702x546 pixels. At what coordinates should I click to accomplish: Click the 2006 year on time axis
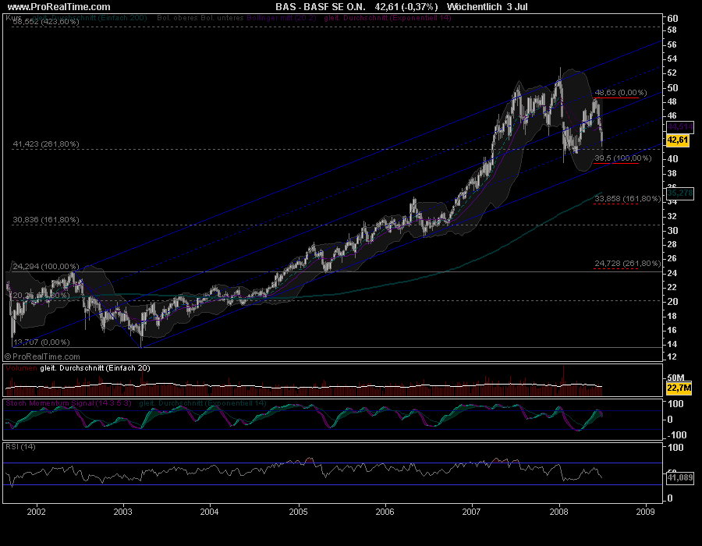(x=385, y=512)
